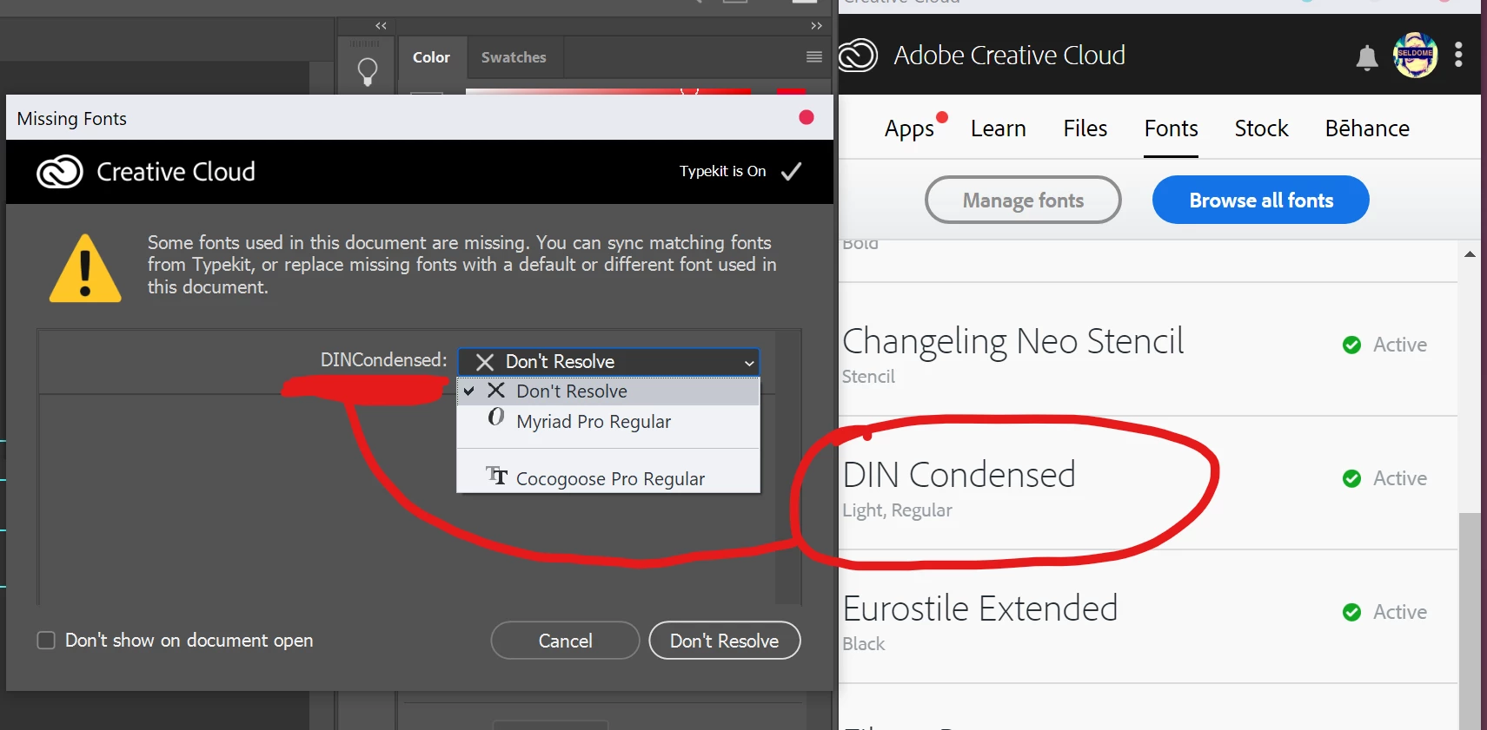Click the green Active check for Changeling Neo Stencil

pos(1351,345)
